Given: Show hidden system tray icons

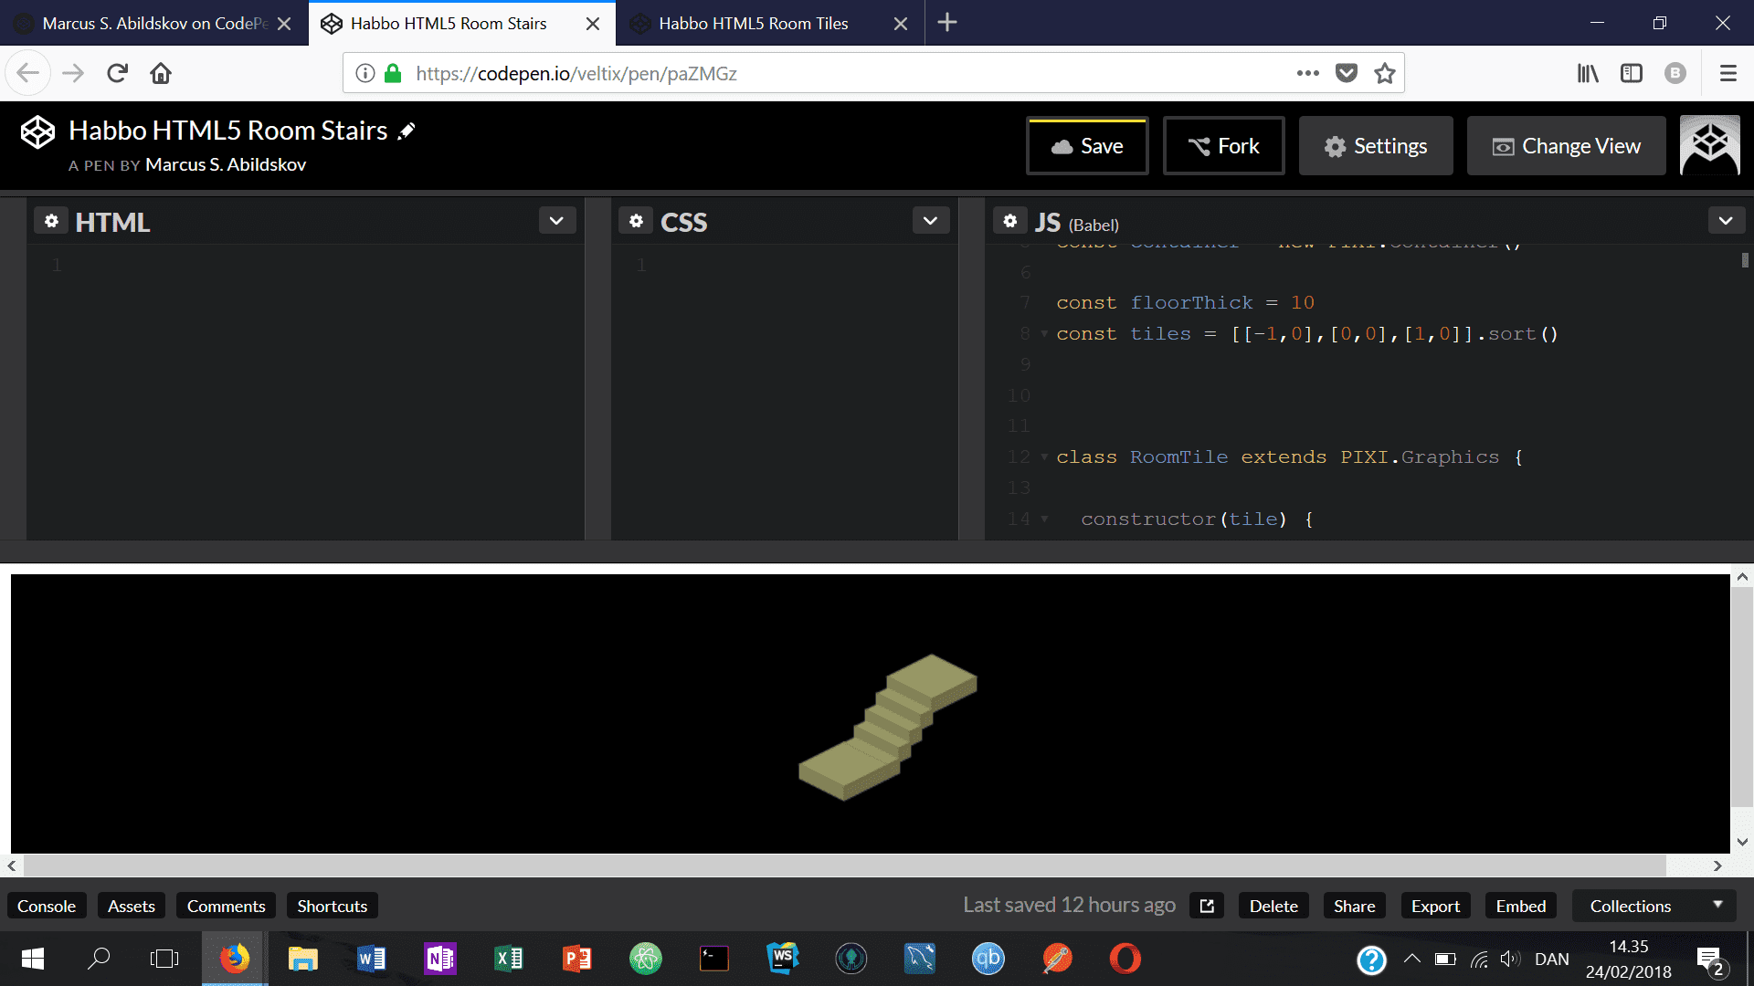Looking at the screenshot, I should (x=1411, y=959).
